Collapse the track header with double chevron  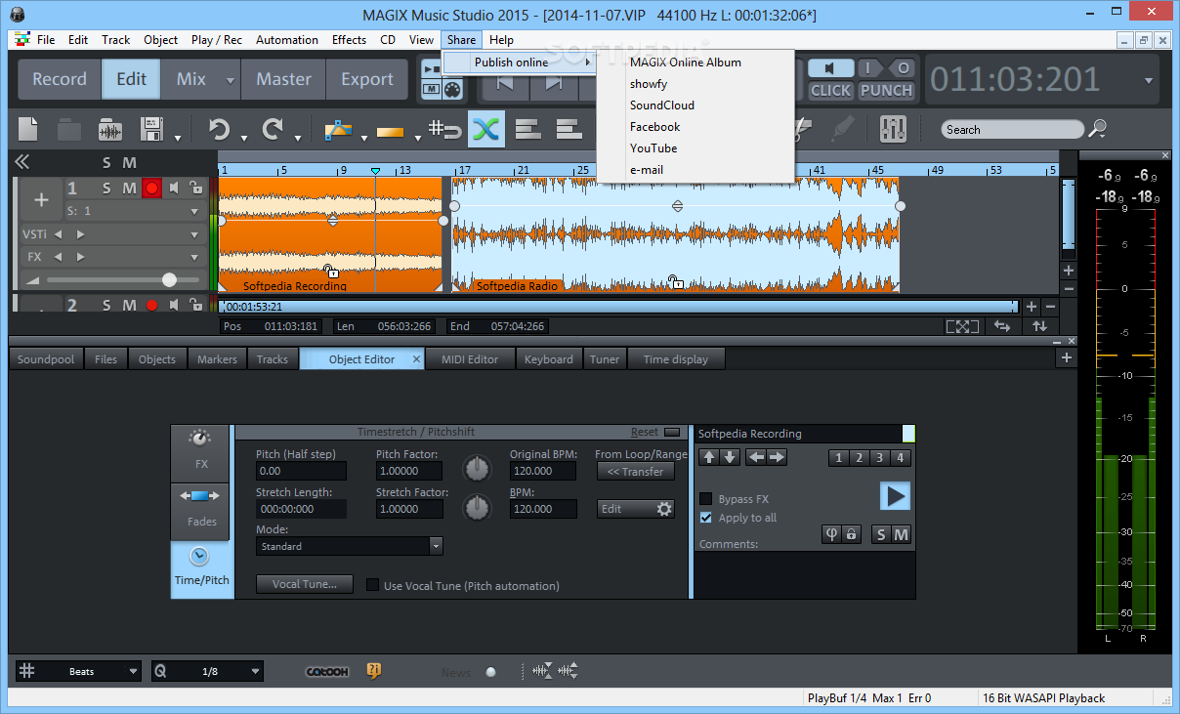21,162
